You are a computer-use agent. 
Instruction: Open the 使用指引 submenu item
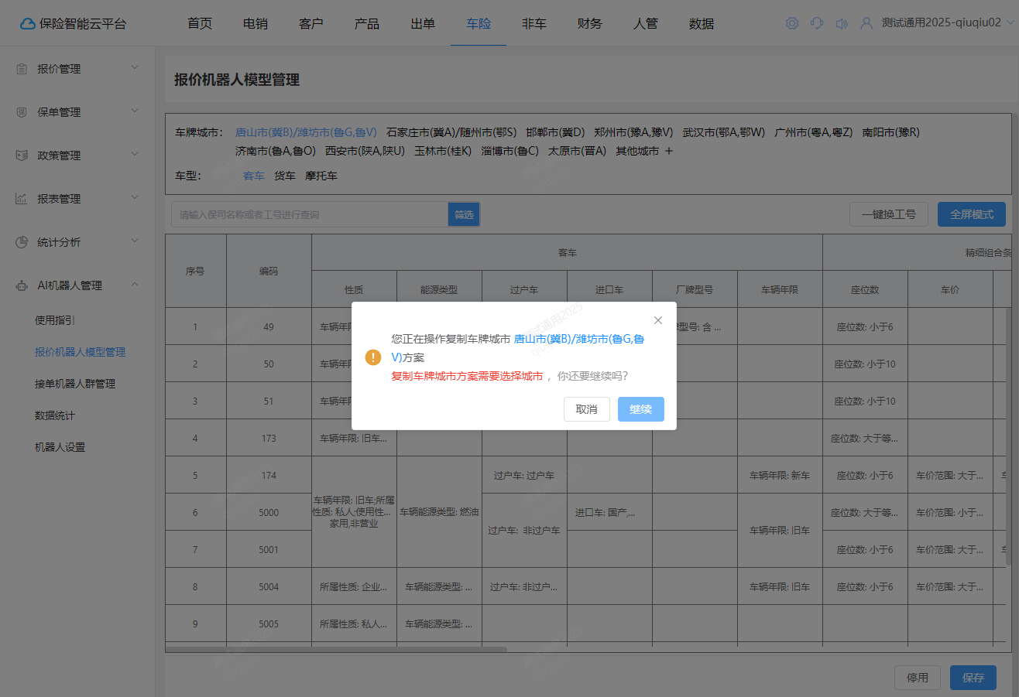tap(55, 320)
